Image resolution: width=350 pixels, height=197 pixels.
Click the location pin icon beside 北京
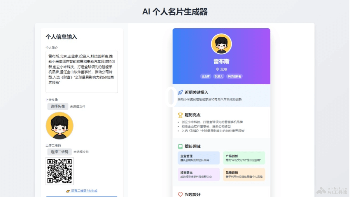point(217,69)
